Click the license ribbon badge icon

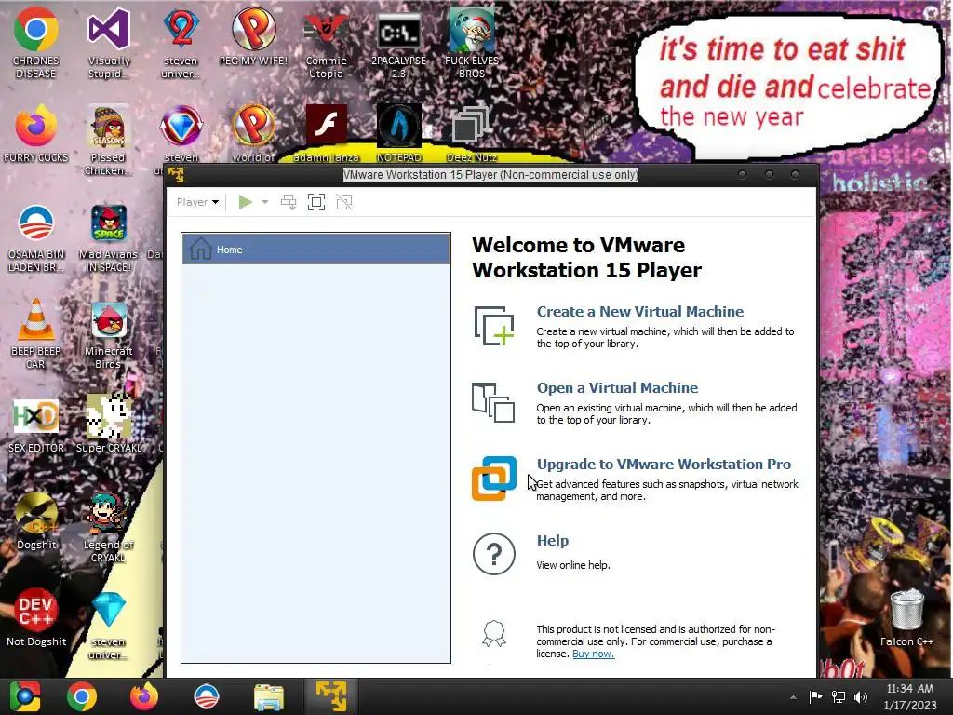pos(494,634)
